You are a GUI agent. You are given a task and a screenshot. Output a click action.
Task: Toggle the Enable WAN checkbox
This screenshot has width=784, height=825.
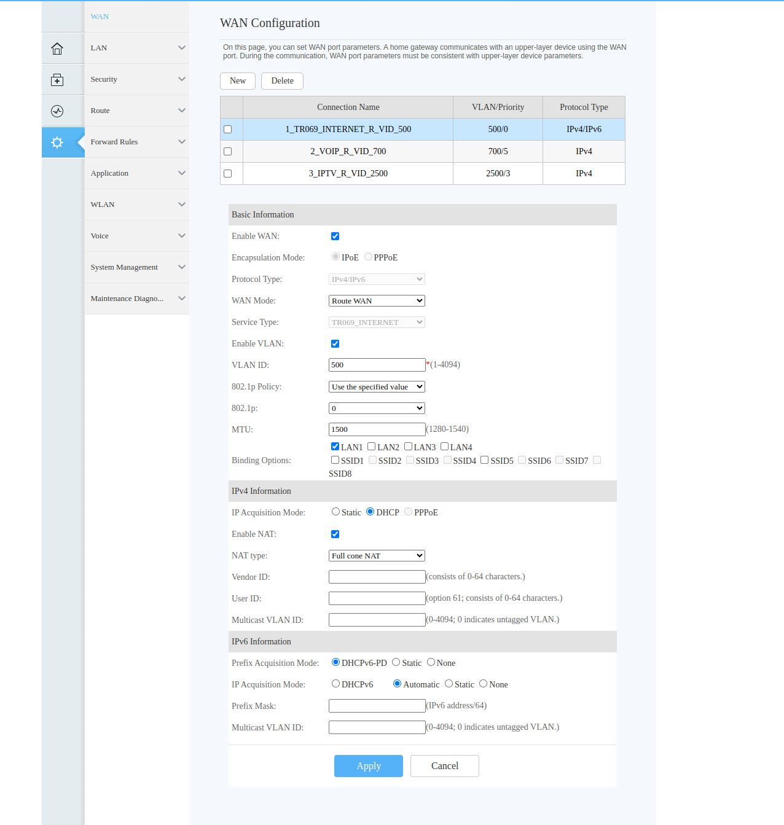[335, 237]
